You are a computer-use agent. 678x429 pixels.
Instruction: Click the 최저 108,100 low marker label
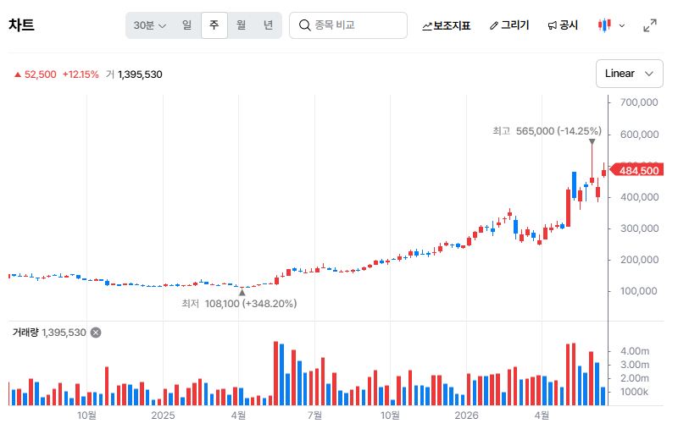point(239,304)
